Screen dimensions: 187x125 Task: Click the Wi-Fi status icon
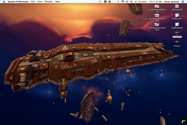click(x=122, y=1)
